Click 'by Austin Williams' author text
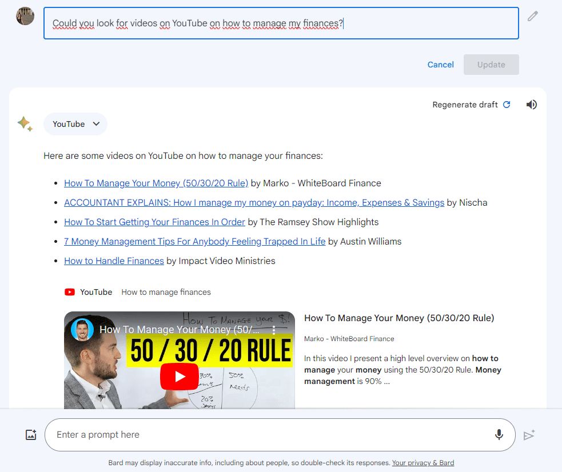The image size is (562, 472). click(365, 241)
